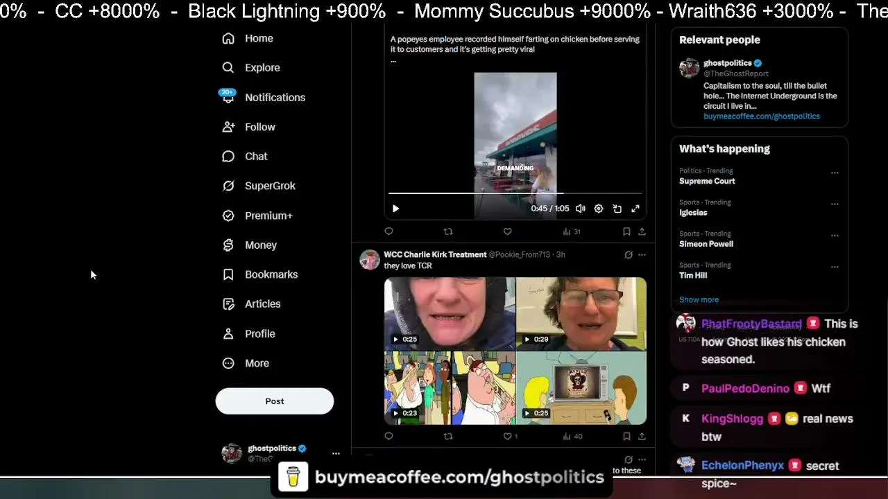
Task: Seek on the Popeyes video progress bar
Action: pos(515,193)
